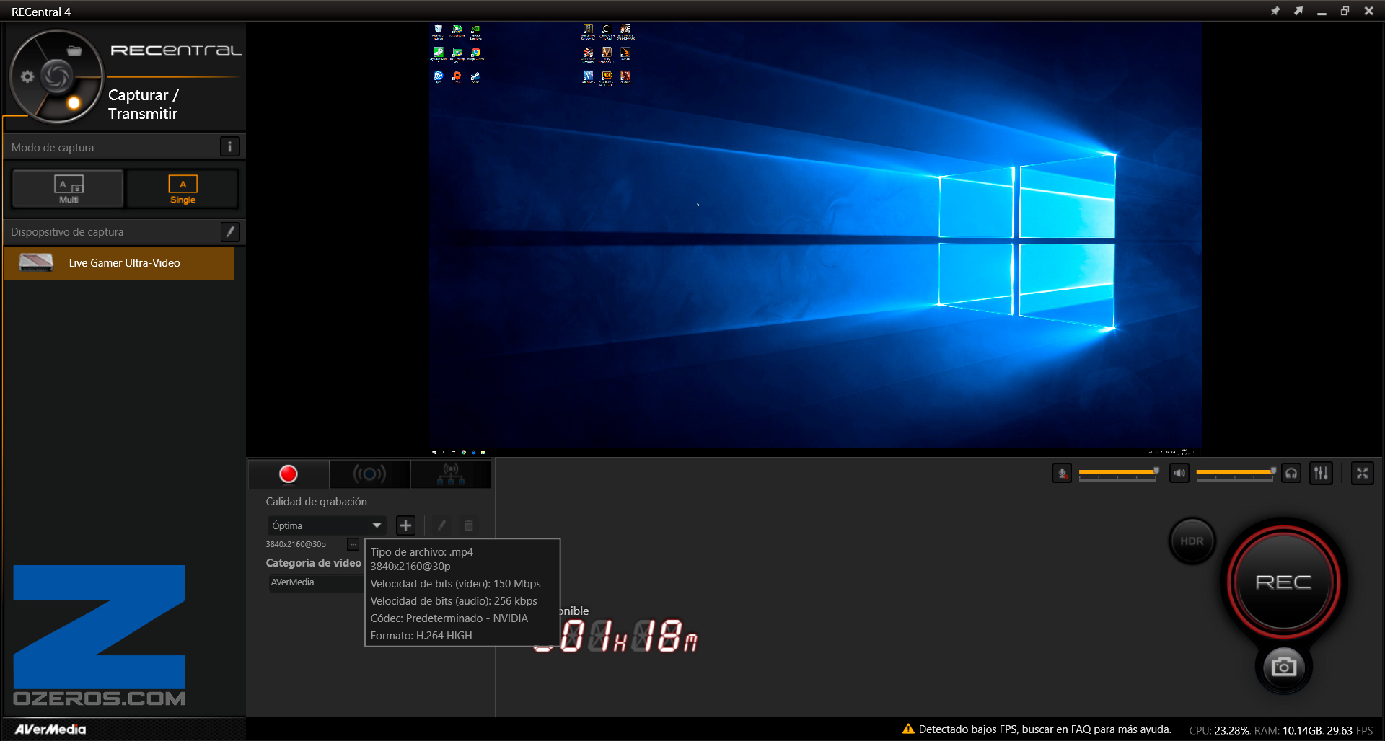
Task: Mute the microphone
Action: click(1062, 474)
